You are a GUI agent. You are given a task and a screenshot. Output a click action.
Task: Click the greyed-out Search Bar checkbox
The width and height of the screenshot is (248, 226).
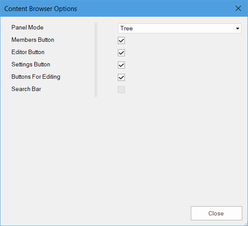coord(121,90)
